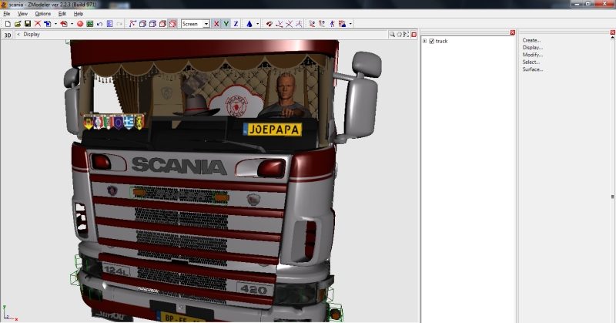
Task: Open the Edit menu
Action: click(62, 14)
